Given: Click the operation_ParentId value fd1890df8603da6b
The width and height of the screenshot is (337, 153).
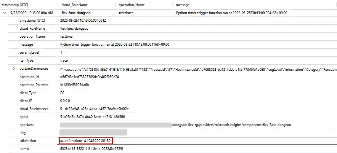Looking at the screenshot, I should point(75,85).
